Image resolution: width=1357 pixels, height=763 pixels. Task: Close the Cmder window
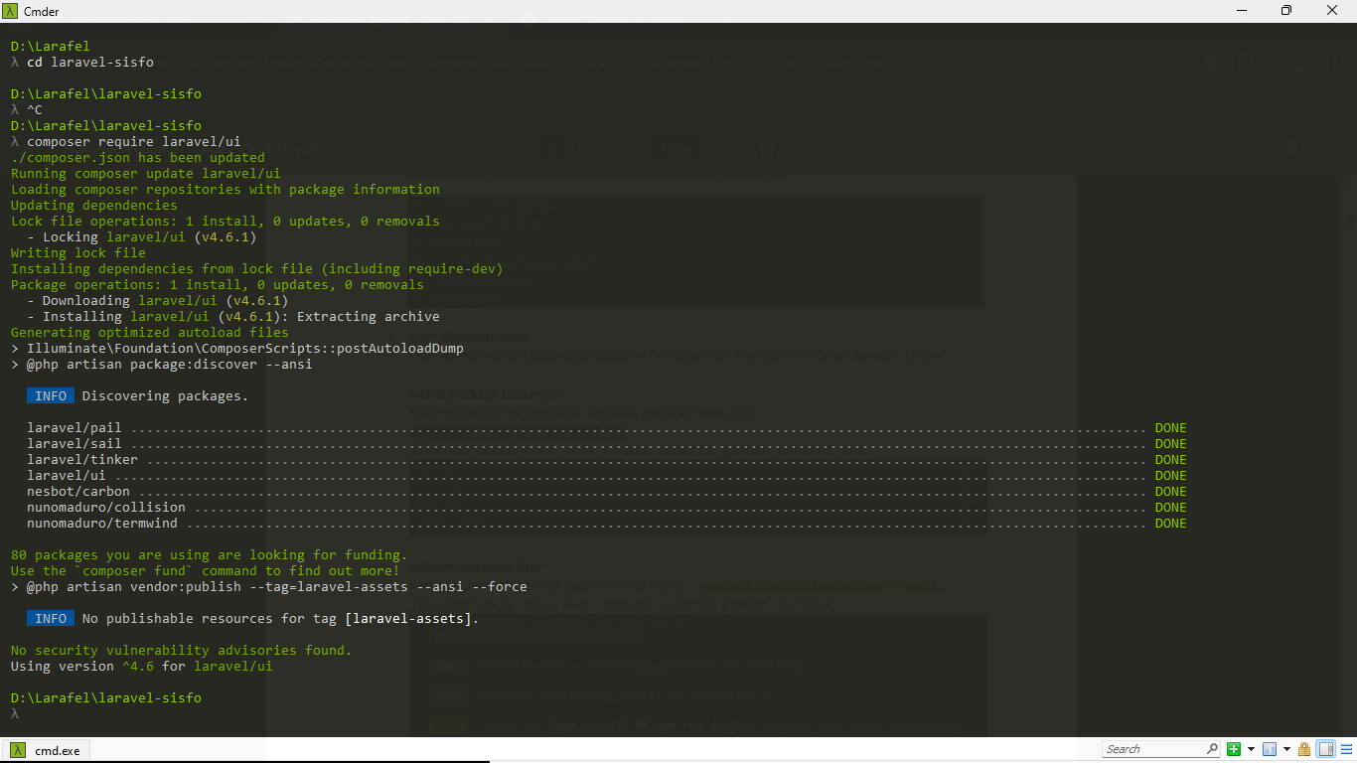coord(1332,11)
